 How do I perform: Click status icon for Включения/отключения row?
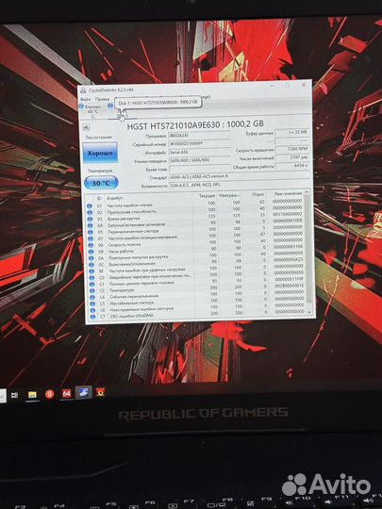pos(91,265)
